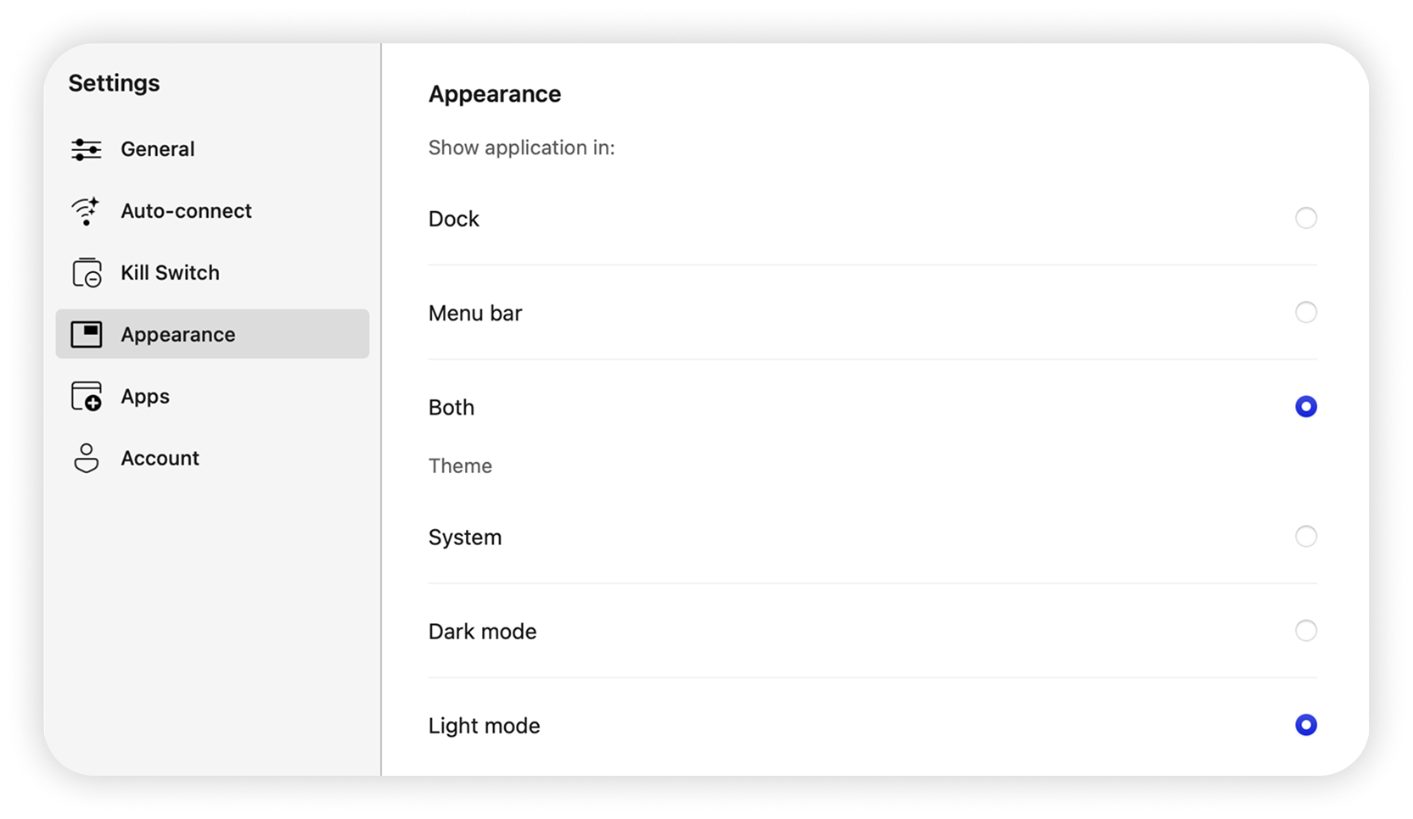Screen dimensions: 1413x819
Task: Click the Appearance page heading
Action: click(494, 94)
